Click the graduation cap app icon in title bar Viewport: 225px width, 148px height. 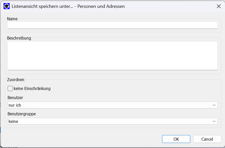coord(7,6)
